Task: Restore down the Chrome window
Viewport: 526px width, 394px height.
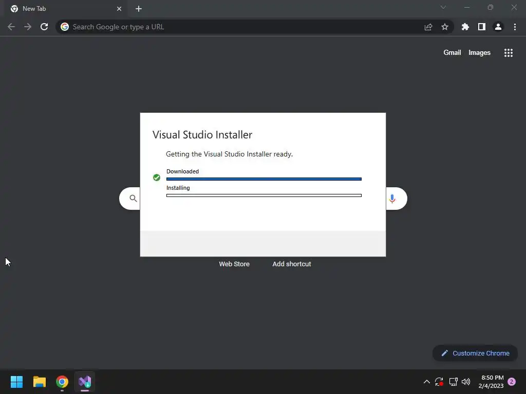Action: (x=491, y=7)
